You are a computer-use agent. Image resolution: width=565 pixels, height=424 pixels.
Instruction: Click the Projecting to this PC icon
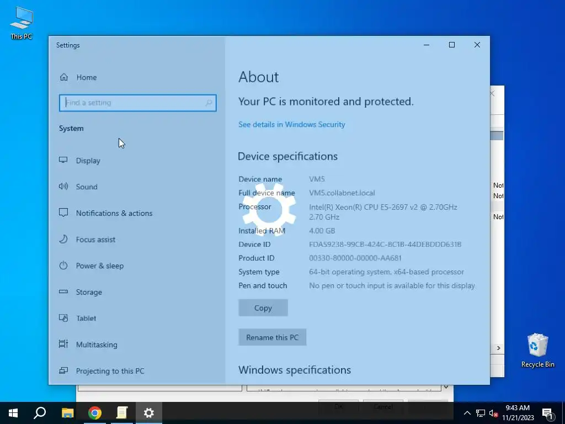[x=63, y=370]
